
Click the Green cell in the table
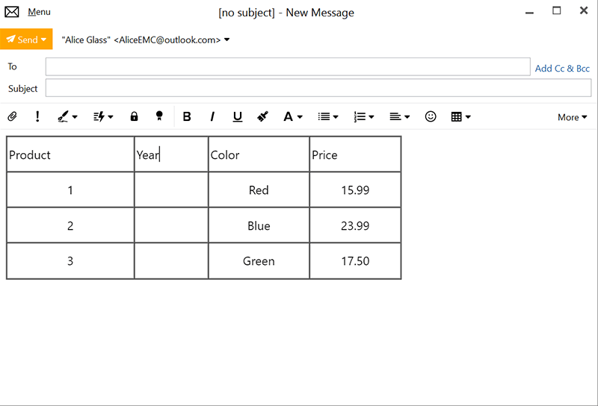pos(259,261)
